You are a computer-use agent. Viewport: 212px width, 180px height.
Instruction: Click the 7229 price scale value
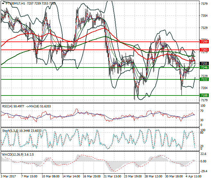[204, 76]
